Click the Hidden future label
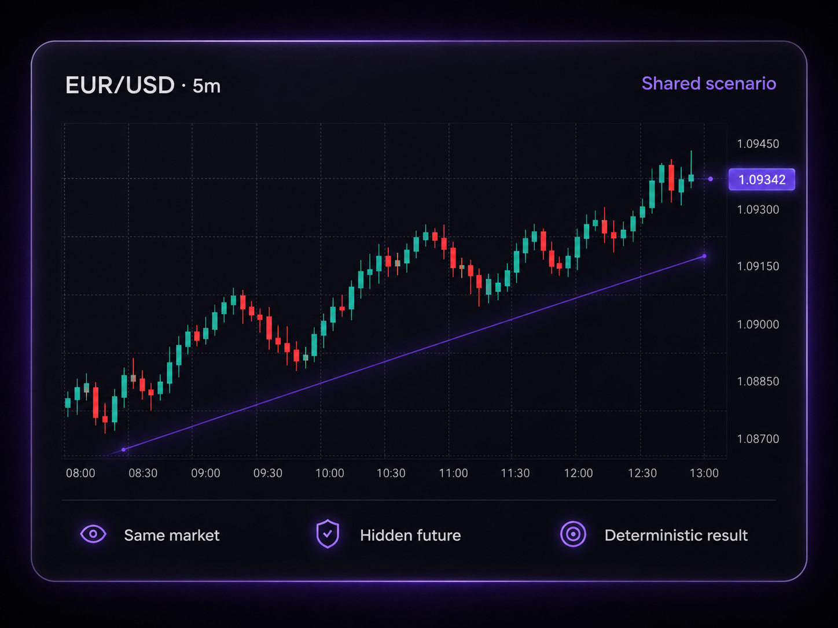Image resolution: width=838 pixels, height=628 pixels. pyautogui.click(x=410, y=535)
